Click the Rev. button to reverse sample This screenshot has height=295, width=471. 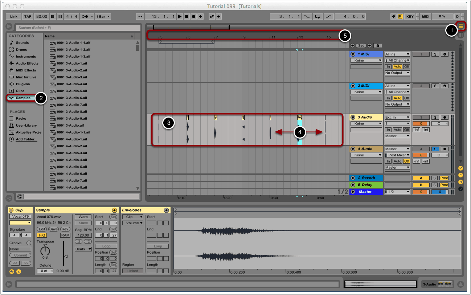click(65, 229)
